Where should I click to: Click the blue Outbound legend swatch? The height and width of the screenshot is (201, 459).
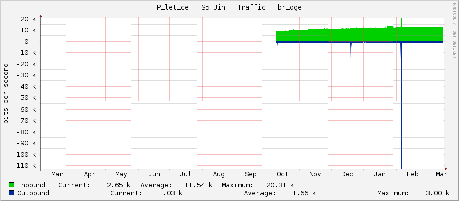click(12, 193)
